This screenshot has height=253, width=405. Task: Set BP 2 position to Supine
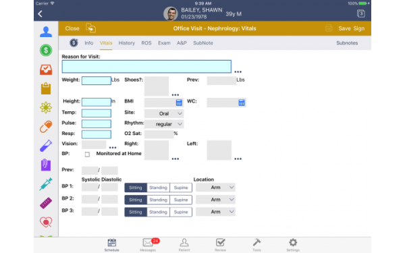(181, 200)
